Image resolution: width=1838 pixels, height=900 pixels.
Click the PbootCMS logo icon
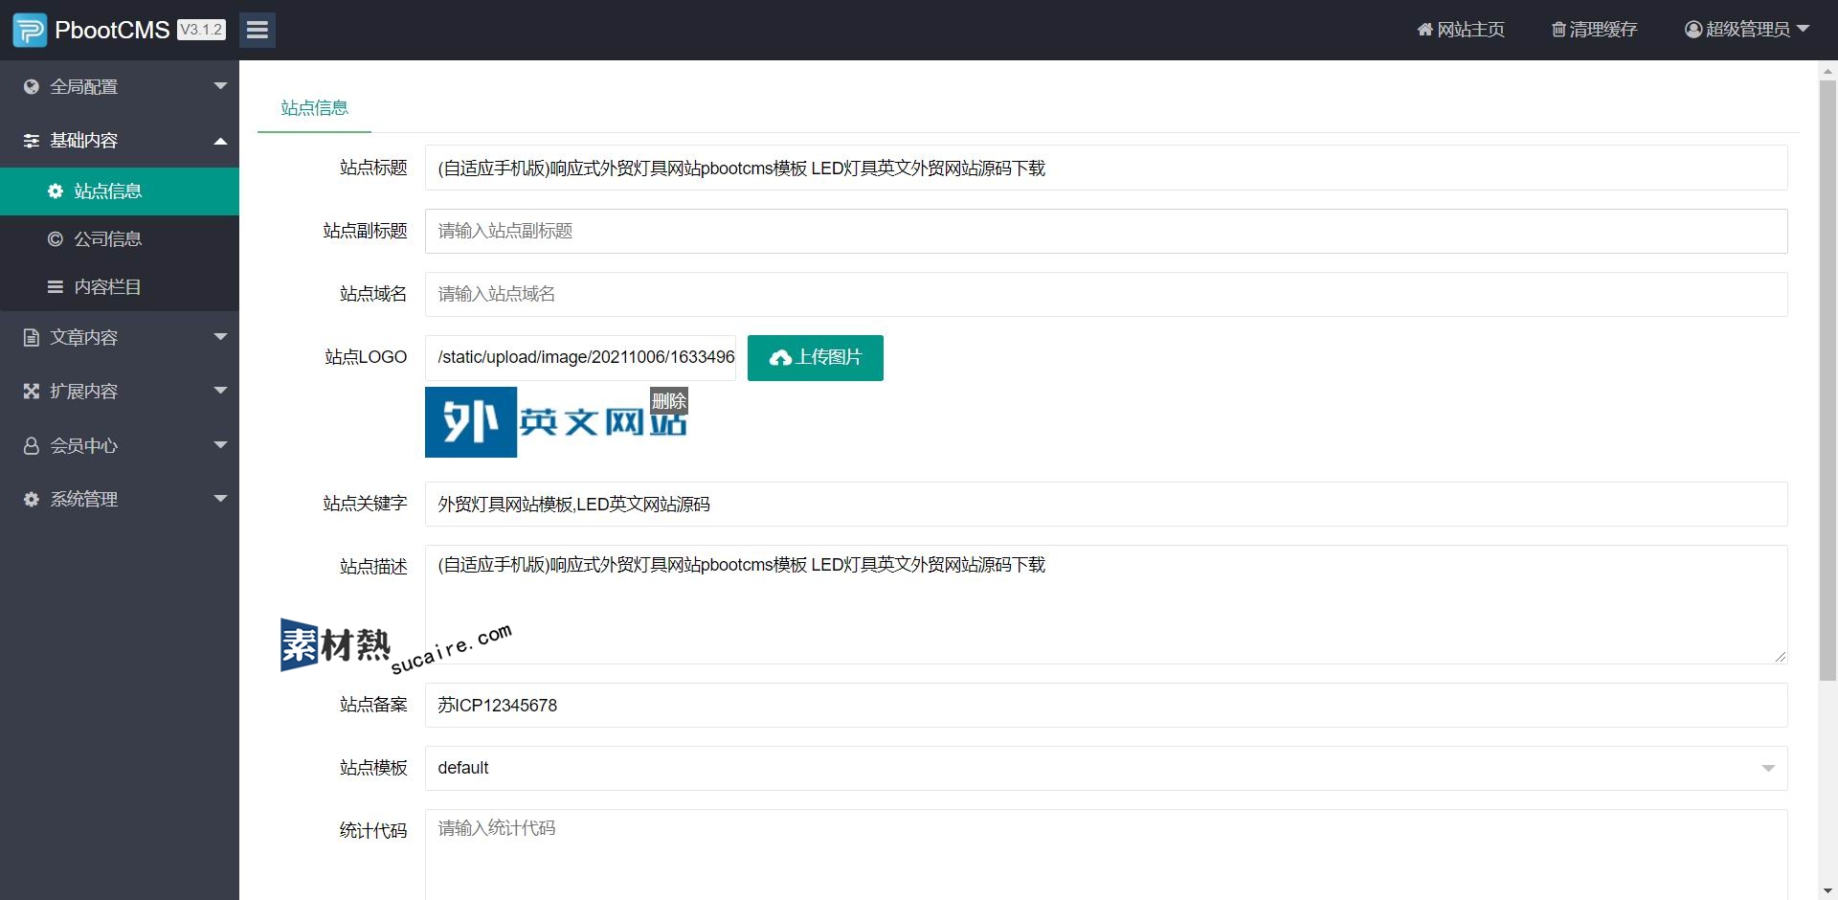coord(30,30)
